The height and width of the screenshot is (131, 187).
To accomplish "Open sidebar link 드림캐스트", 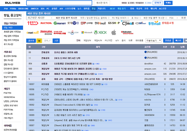I will (8, 114).
